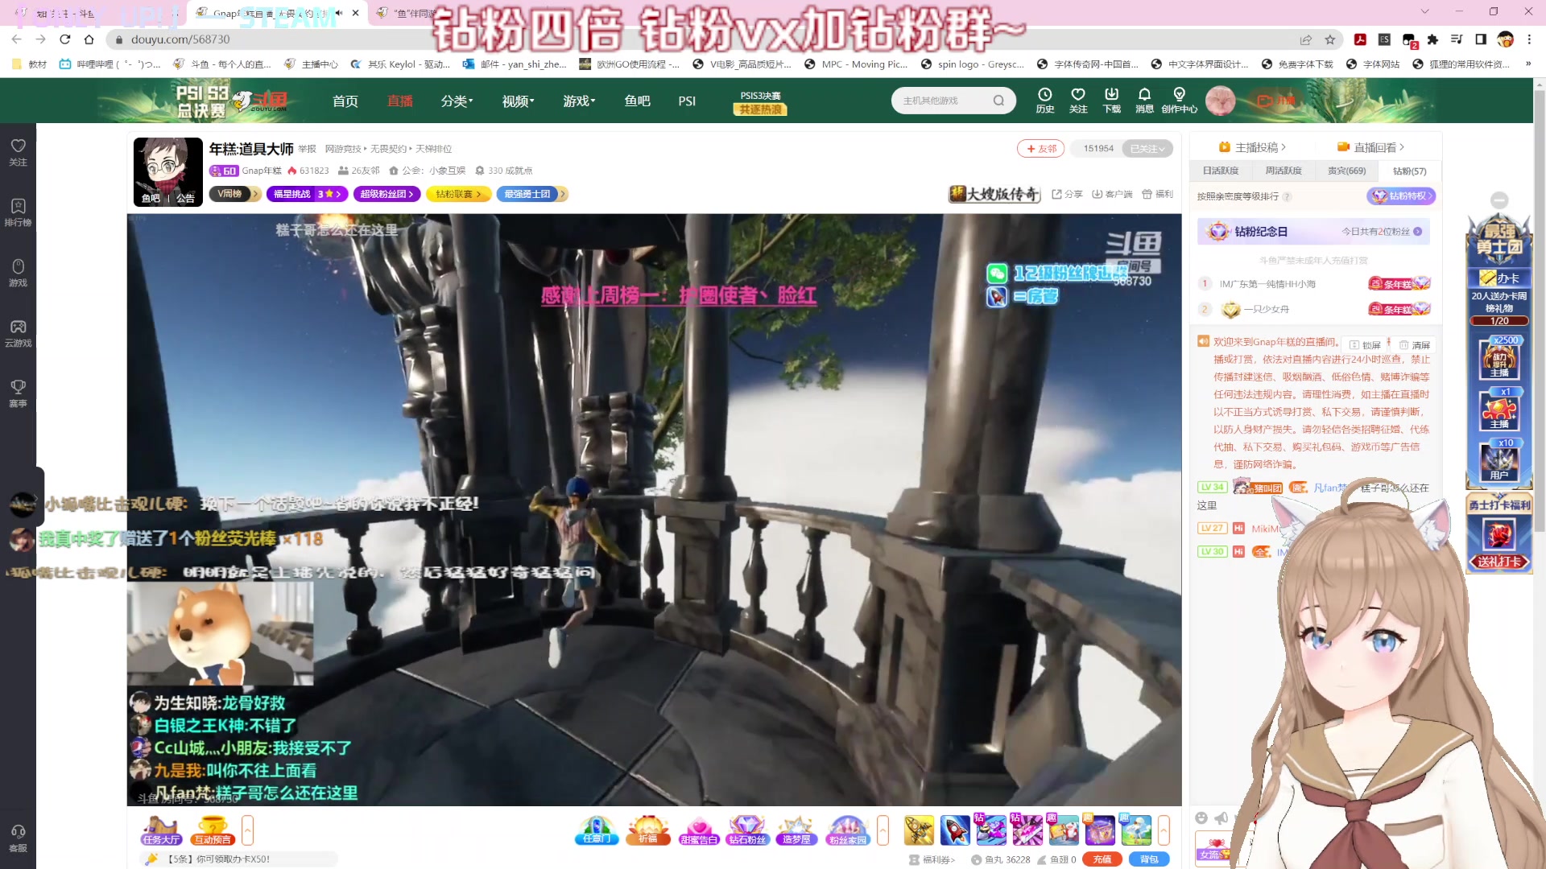The width and height of the screenshot is (1546, 869).
Task: Open the 造梦屋 icon
Action: [x=796, y=830]
